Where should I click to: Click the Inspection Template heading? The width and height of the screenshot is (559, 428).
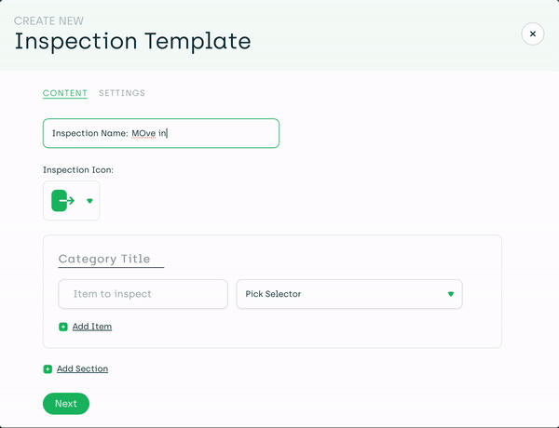[x=132, y=41]
